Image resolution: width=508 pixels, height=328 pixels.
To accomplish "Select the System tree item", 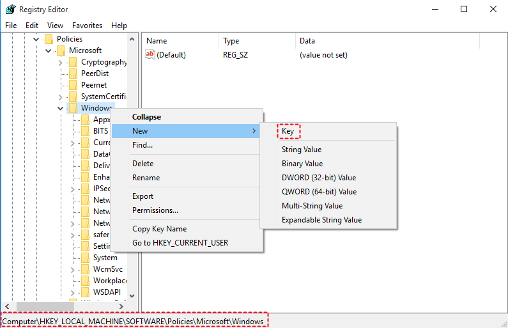I will pos(105,258).
